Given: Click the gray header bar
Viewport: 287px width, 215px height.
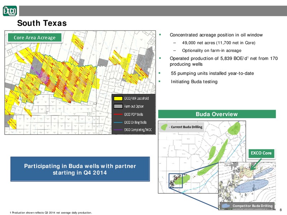Looking at the screenshot, I should click(153, 11).
